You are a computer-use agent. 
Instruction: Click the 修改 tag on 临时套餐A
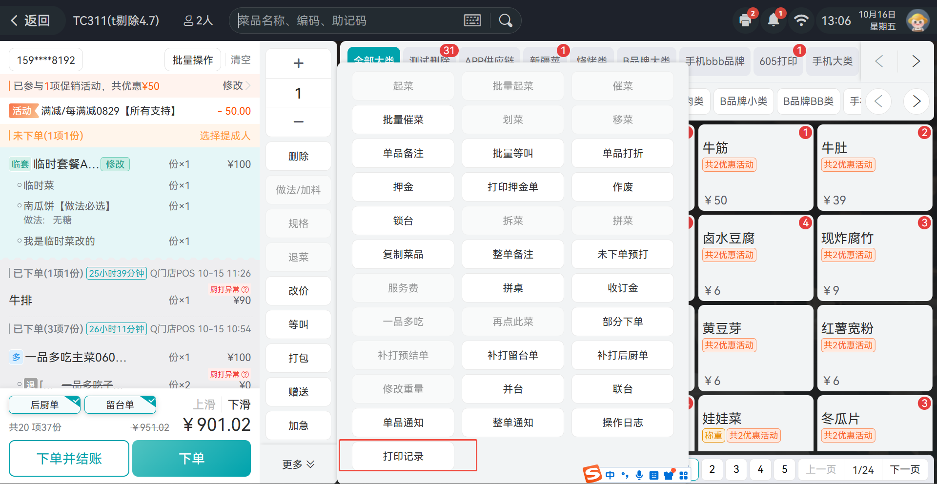click(x=115, y=164)
